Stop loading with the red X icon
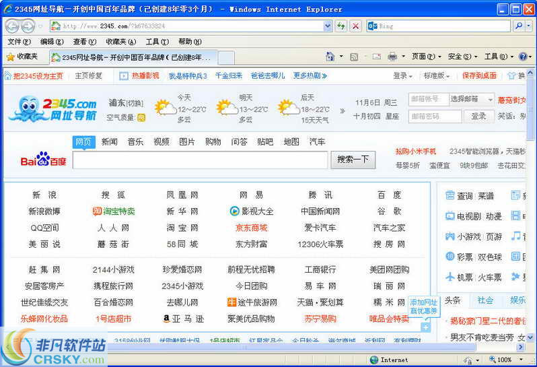537x367 pixels. coord(356,26)
